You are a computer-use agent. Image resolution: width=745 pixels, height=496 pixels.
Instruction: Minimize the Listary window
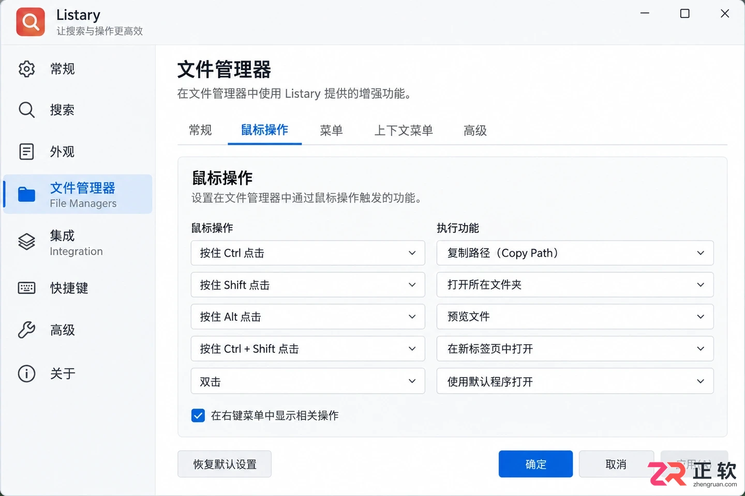point(645,13)
